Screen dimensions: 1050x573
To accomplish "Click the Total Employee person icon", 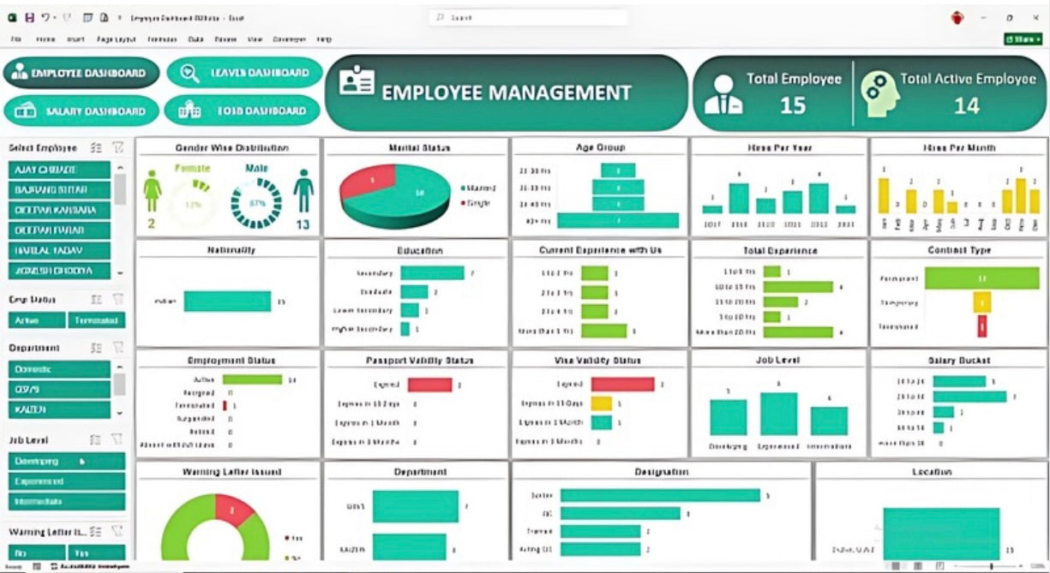I will [723, 94].
